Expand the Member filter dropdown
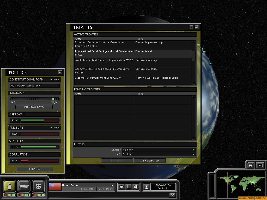 [159, 150]
